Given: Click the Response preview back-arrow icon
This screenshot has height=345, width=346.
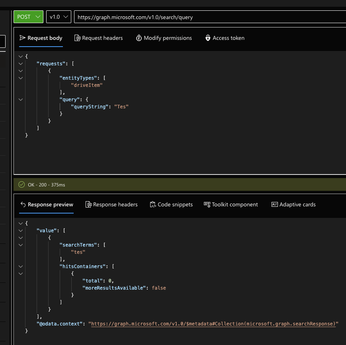Looking at the screenshot, I should point(23,204).
